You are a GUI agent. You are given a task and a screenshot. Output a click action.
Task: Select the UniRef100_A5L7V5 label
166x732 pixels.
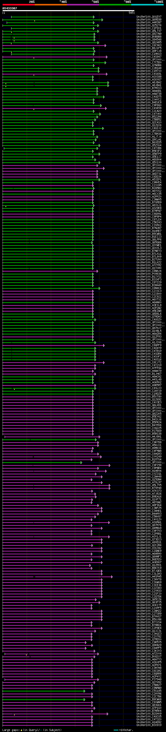point(149,485)
